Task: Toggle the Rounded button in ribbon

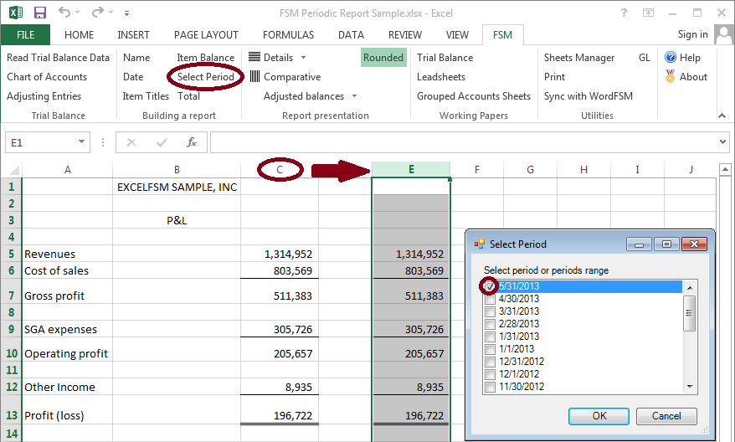Action: click(383, 57)
